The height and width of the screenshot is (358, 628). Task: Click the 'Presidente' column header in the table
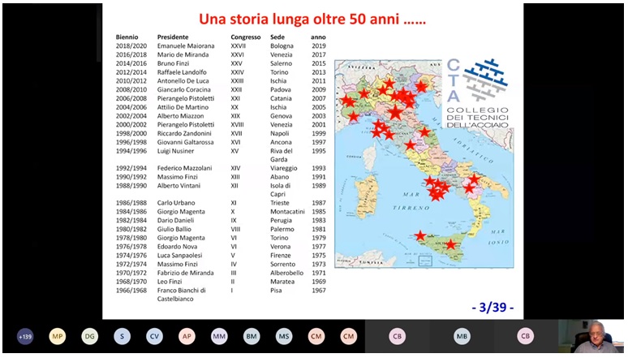tap(173, 37)
